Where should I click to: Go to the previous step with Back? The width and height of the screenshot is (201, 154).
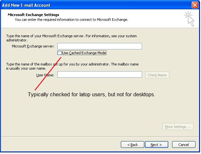tap(132, 145)
